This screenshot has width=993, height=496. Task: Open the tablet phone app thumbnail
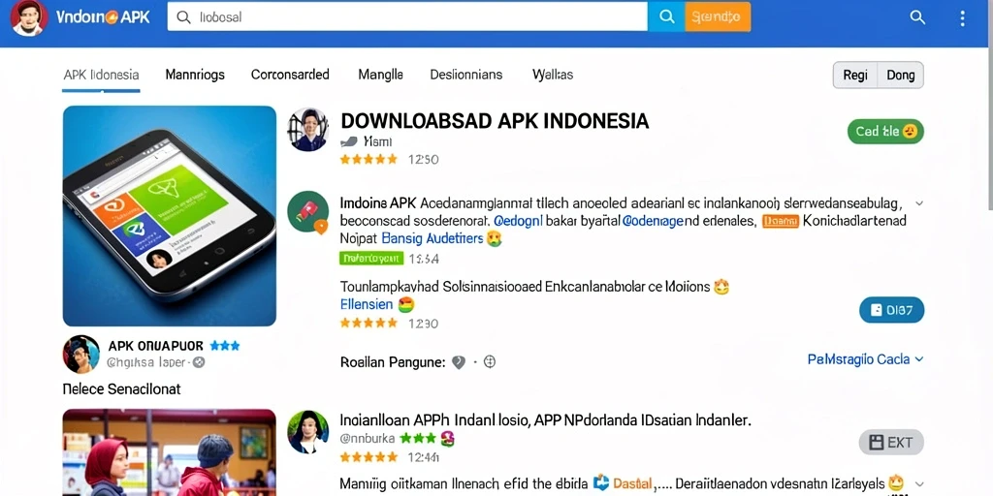point(170,216)
